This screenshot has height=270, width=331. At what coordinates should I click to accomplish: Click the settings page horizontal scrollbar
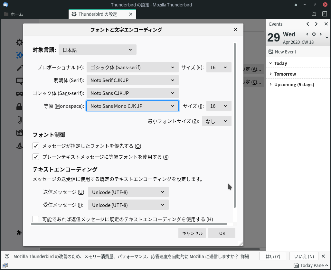(150, 249)
